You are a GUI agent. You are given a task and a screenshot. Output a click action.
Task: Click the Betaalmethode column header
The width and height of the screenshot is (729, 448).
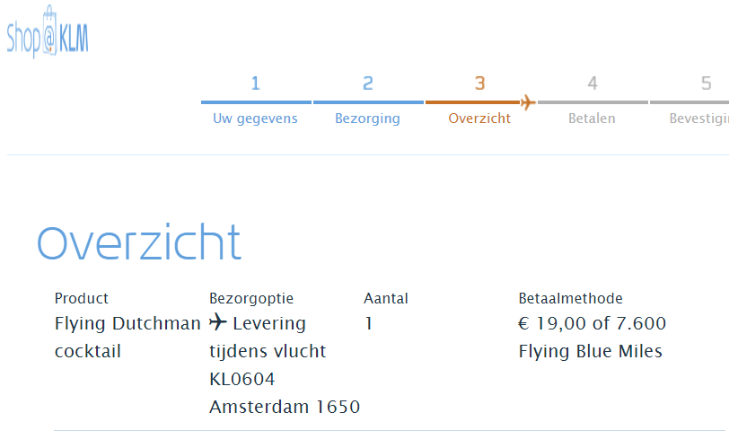570,298
